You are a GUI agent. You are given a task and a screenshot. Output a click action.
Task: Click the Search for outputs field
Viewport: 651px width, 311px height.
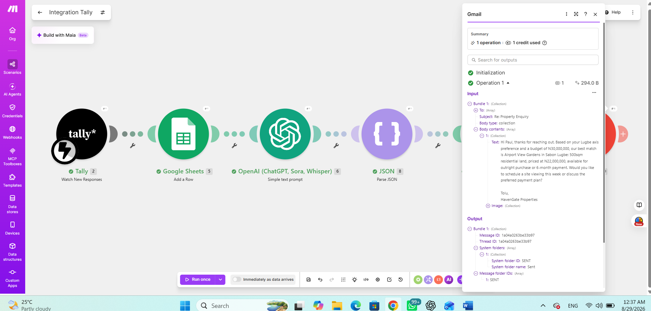pyautogui.click(x=533, y=60)
